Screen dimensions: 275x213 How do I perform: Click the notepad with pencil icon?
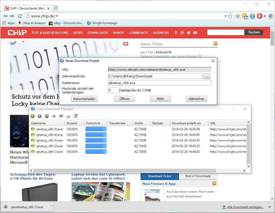[76, 116]
